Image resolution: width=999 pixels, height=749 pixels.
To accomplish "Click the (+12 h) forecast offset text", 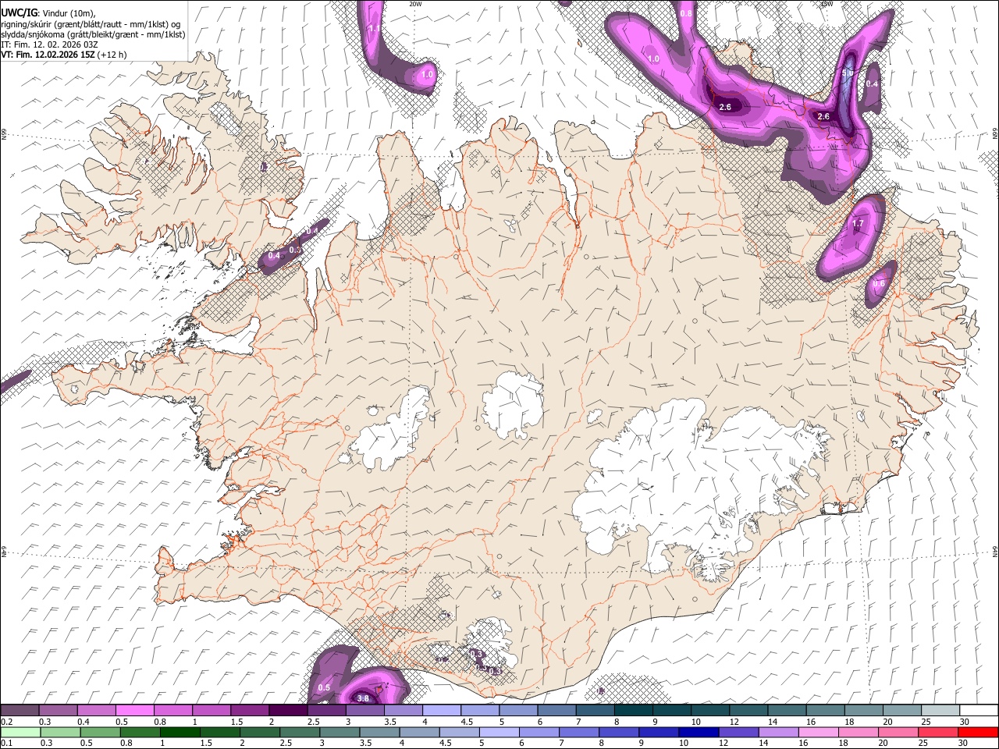I will click(x=112, y=55).
